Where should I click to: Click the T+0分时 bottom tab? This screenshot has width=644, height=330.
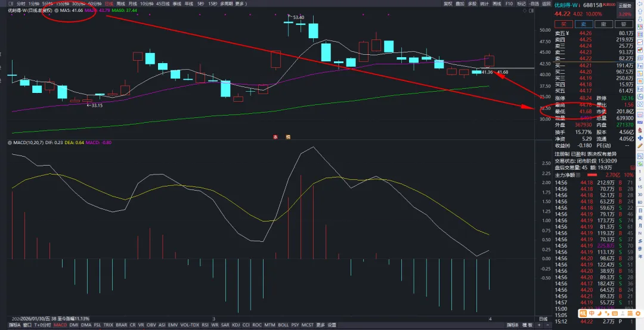click(43, 325)
